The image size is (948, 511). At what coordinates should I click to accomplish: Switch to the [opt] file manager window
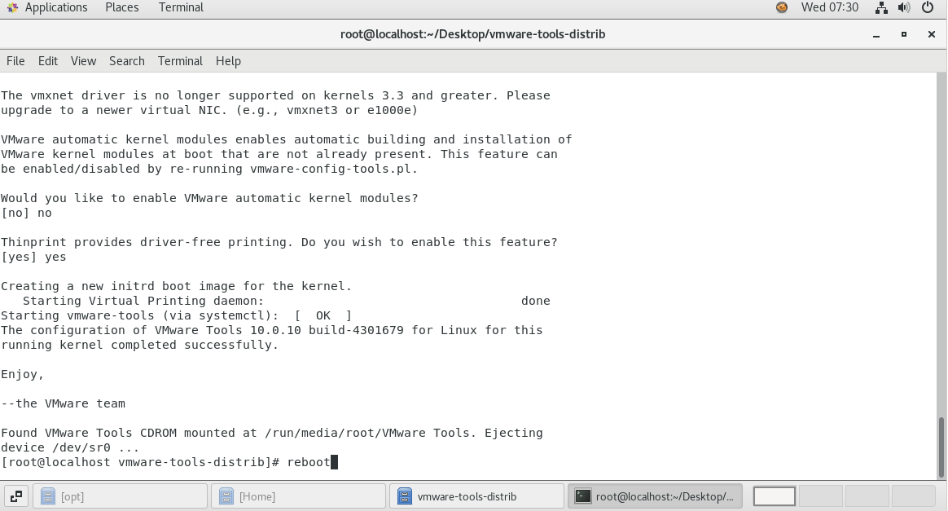(120, 496)
